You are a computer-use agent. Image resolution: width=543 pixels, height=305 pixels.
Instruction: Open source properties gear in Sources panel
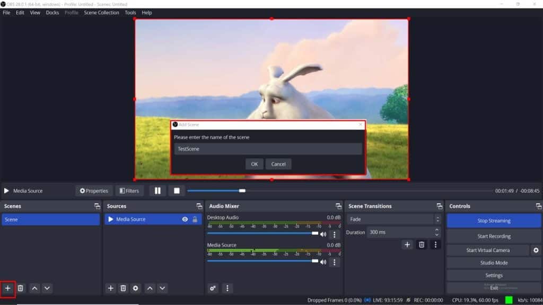pos(136,288)
